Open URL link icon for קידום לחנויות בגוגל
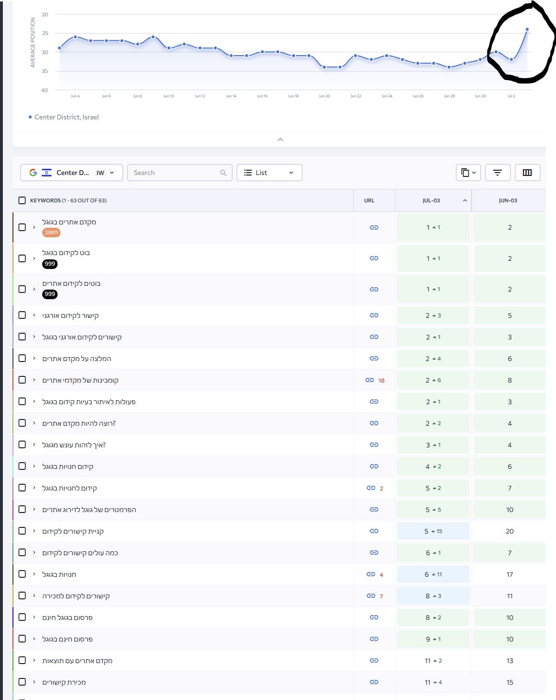This screenshot has height=700, width=556. [371, 488]
